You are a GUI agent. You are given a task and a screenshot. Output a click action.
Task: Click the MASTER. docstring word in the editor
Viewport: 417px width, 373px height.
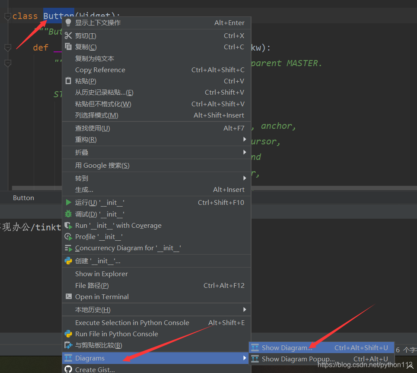(x=304, y=63)
